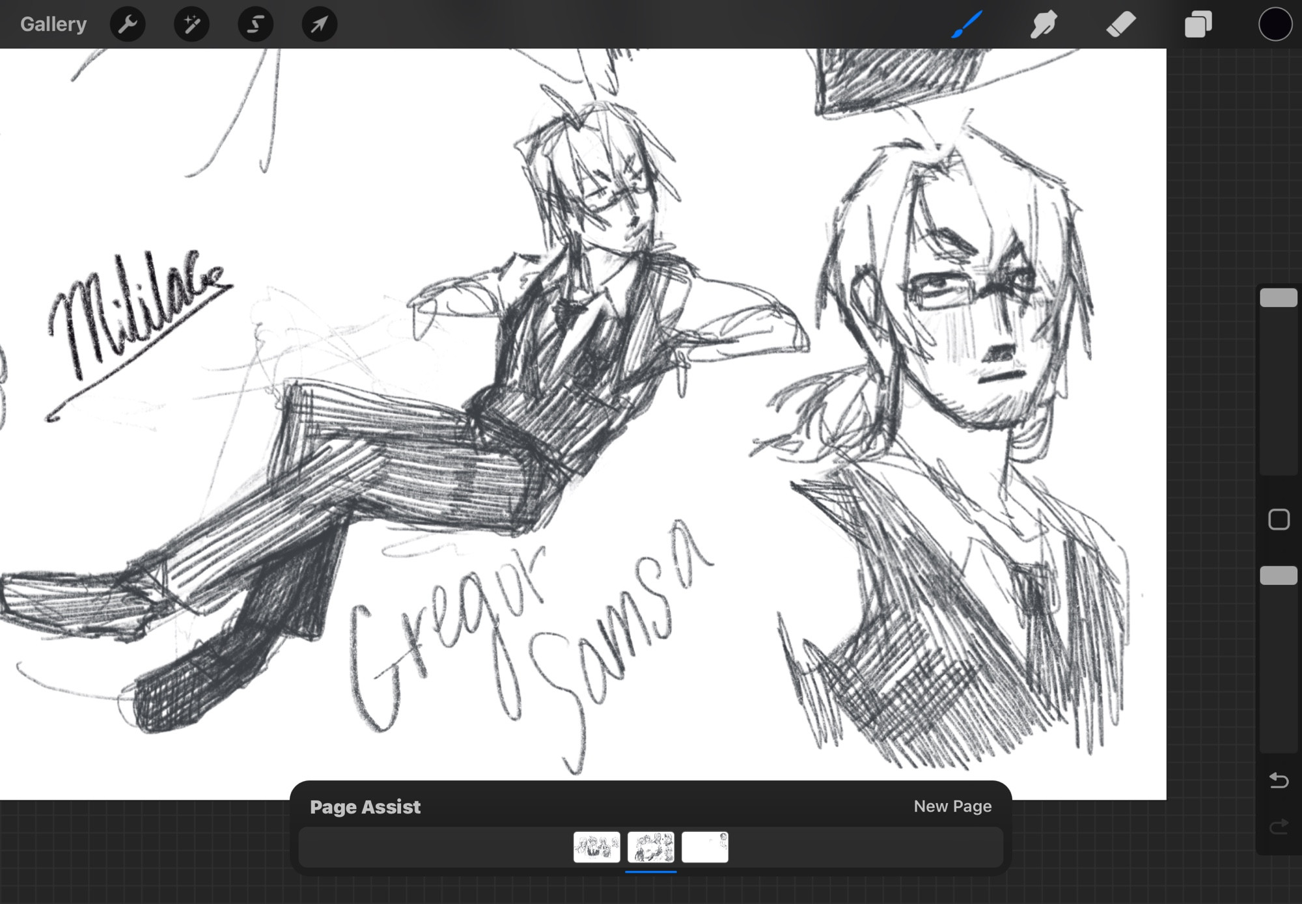
Task: Activate the Transform arrow tool
Action: pyautogui.click(x=319, y=25)
